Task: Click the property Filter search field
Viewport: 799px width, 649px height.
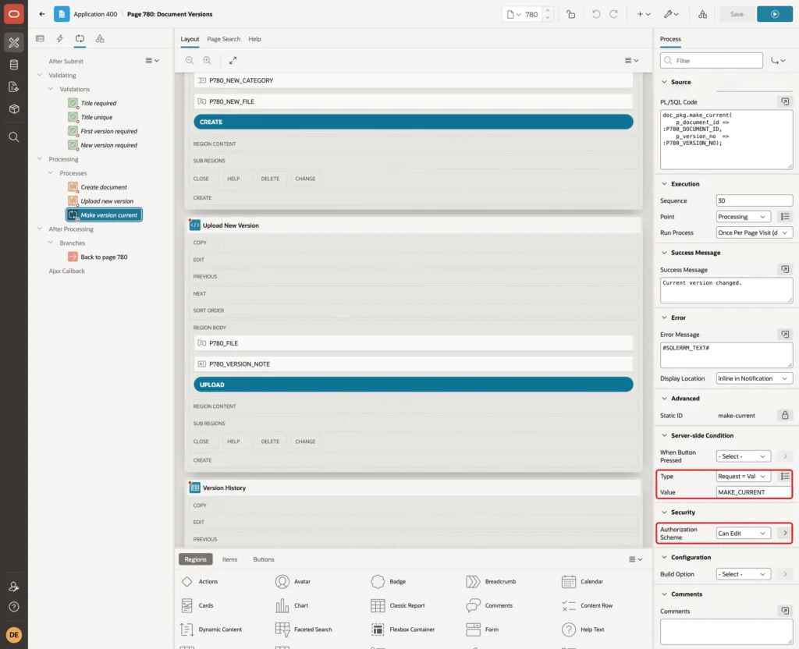Action: point(712,61)
